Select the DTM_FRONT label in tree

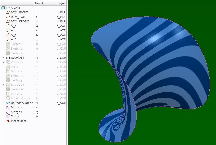pyautogui.click(x=20, y=21)
